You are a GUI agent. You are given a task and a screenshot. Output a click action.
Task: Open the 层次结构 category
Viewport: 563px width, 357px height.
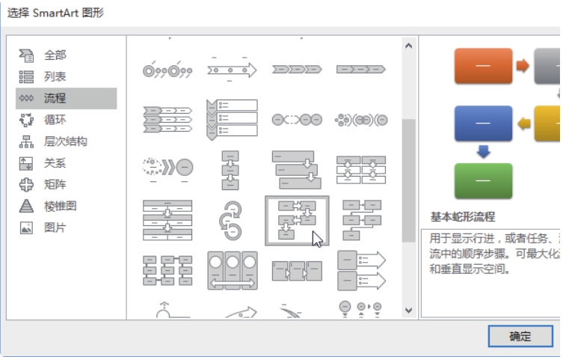(x=66, y=141)
